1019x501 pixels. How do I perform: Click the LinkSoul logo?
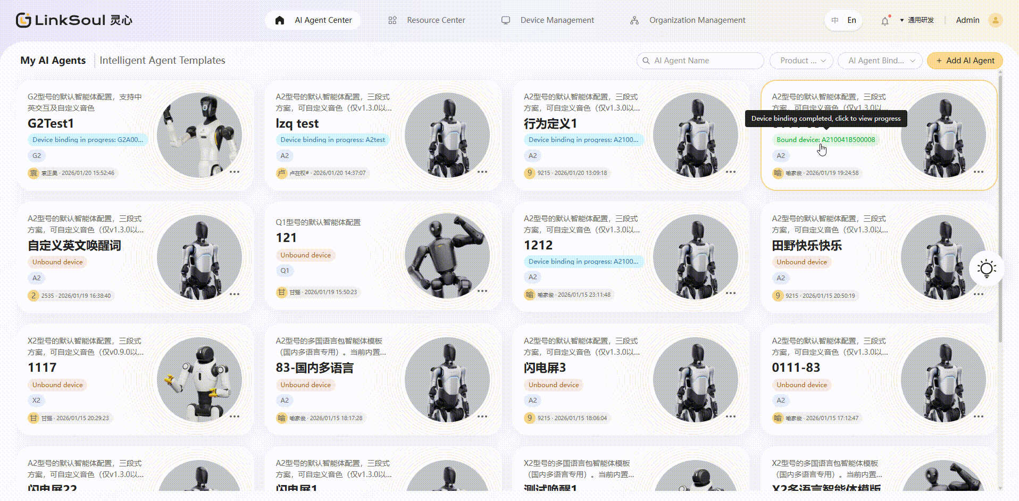point(74,20)
